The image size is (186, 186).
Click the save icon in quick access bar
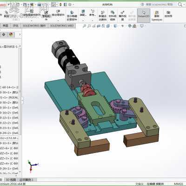point(32,5)
